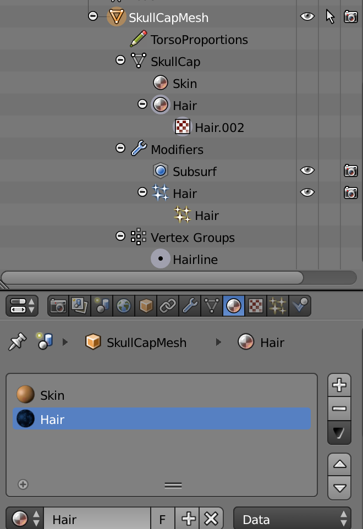The image size is (363, 529).
Task: Open the material browse dropdown beside Hair name
Action: (x=25, y=519)
